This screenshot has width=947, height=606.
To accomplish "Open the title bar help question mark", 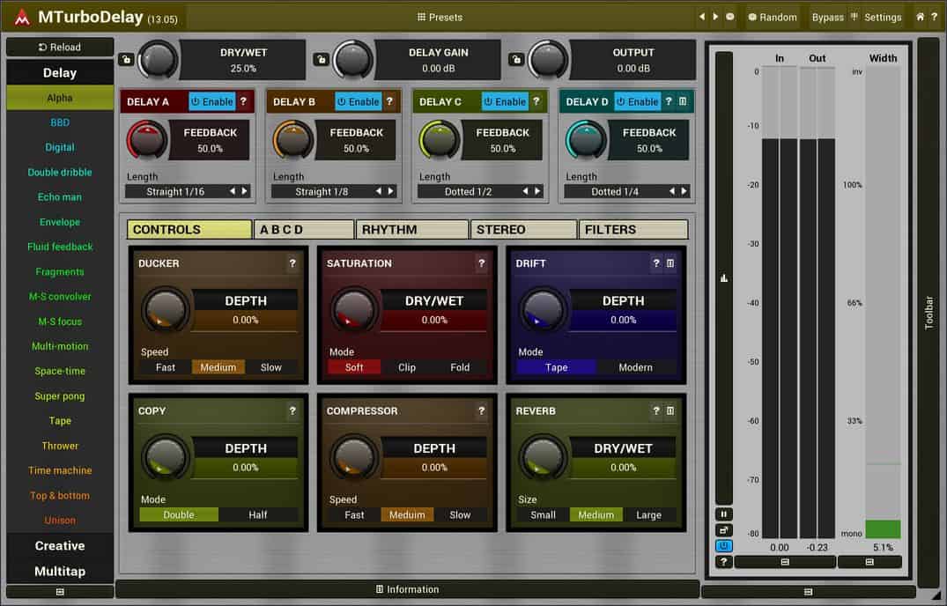I will pos(935,17).
